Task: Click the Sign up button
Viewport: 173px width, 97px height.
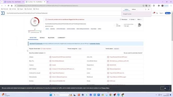Action: coord(168,13)
